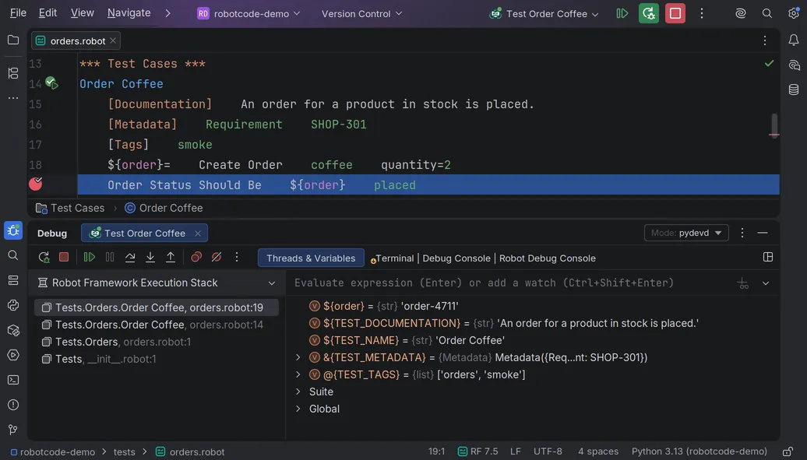Expand the @{TEST_TAGS} variable

coord(298,374)
